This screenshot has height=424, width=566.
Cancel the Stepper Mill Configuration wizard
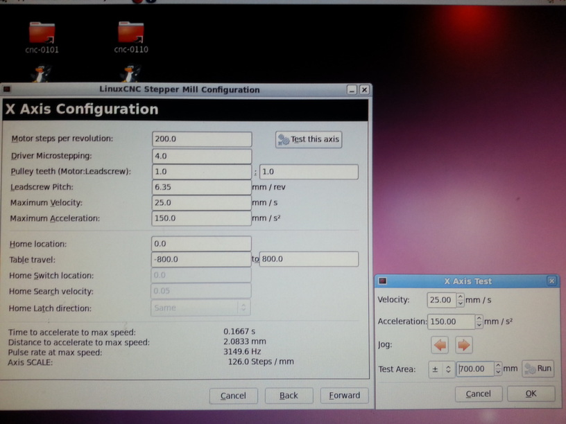click(233, 396)
